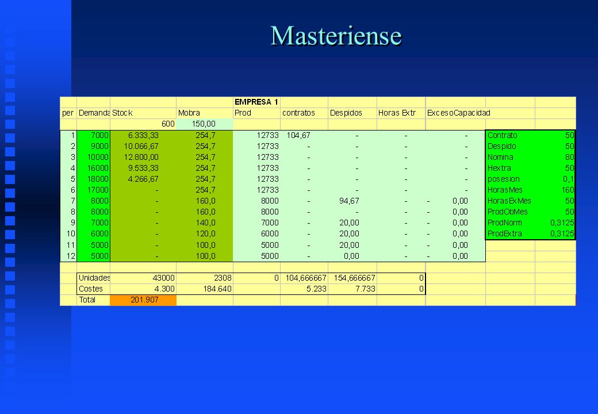The image size is (598, 414).
Task: Click Prod cell 7000 in period 9
Action: pyautogui.click(x=256, y=223)
